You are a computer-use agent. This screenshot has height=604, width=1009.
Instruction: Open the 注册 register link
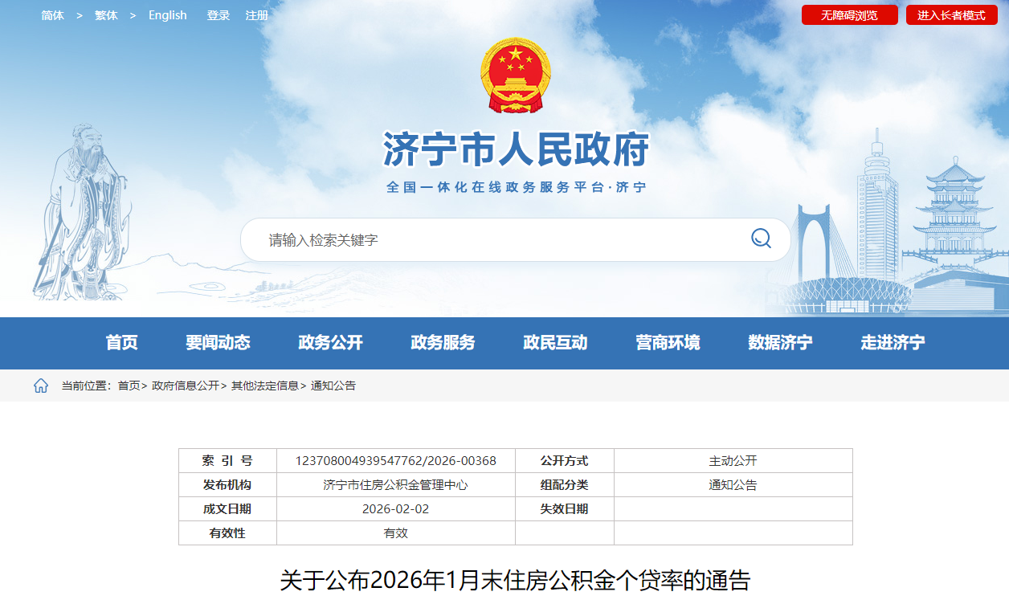pos(257,15)
